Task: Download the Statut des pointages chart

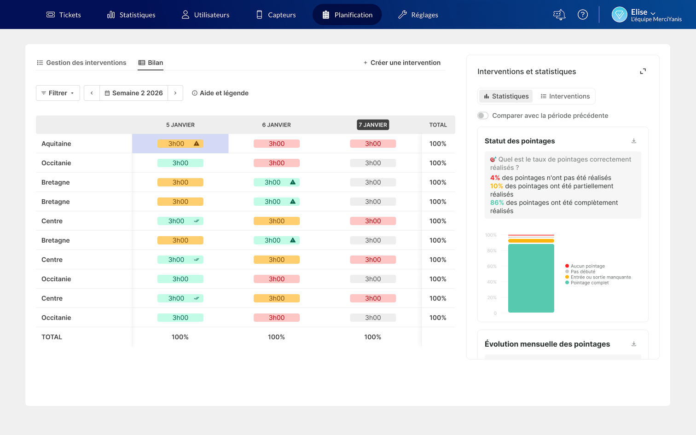Action: click(x=634, y=141)
